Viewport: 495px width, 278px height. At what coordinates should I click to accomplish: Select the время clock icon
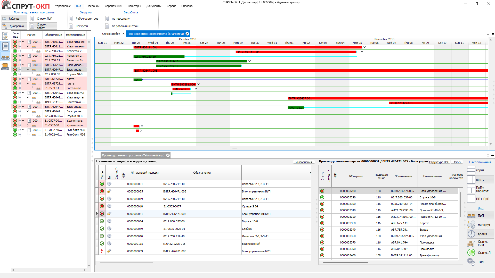471,234
